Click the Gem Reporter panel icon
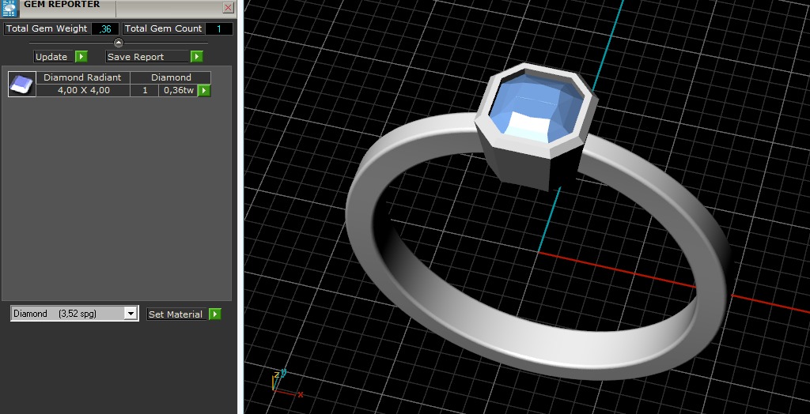The width and height of the screenshot is (810, 414). pyautogui.click(x=9, y=8)
